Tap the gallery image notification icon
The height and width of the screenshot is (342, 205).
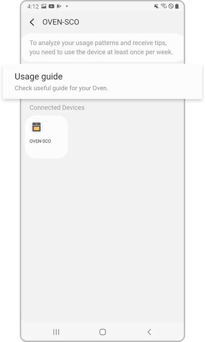[x=44, y=6]
